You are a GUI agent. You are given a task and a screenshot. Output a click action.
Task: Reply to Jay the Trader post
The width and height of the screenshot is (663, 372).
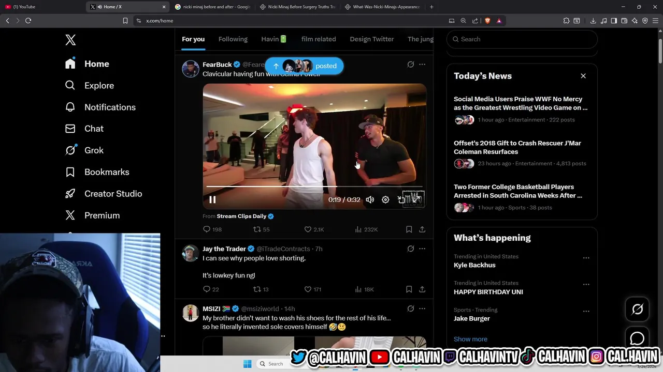click(211, 289)
